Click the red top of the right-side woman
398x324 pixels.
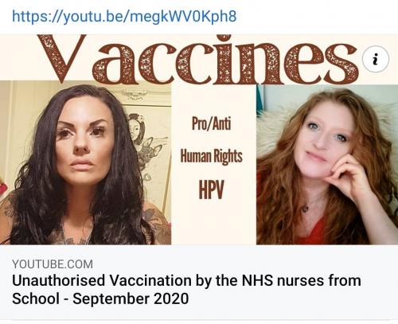(314, 231)
